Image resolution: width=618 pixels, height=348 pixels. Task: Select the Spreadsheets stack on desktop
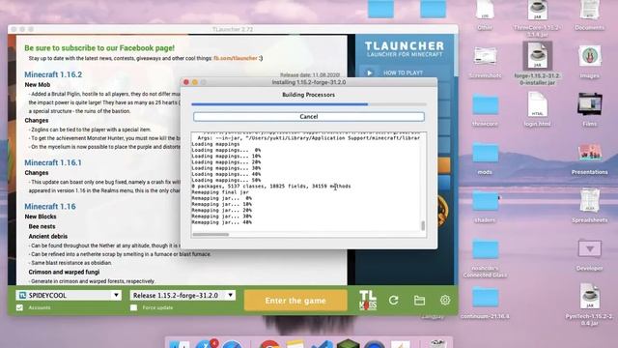tap(589, 205)
